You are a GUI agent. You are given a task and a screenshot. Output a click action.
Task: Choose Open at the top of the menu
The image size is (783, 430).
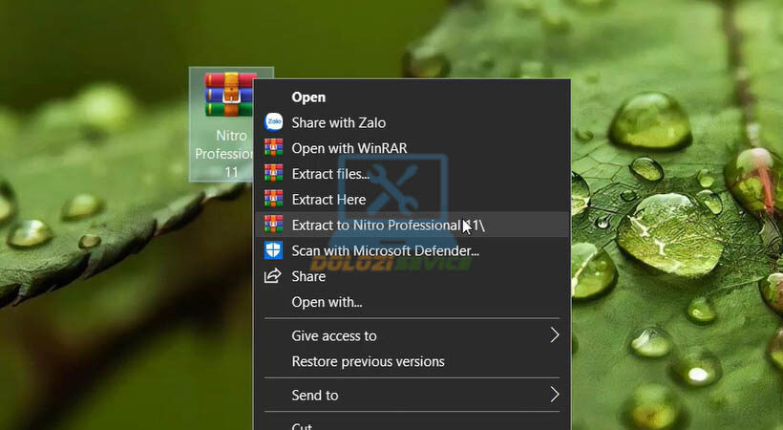click(308, 97)
